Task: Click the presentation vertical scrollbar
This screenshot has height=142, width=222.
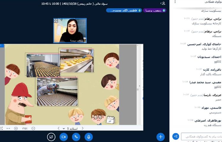Action: pyautogui.click(x=137, y=85)
